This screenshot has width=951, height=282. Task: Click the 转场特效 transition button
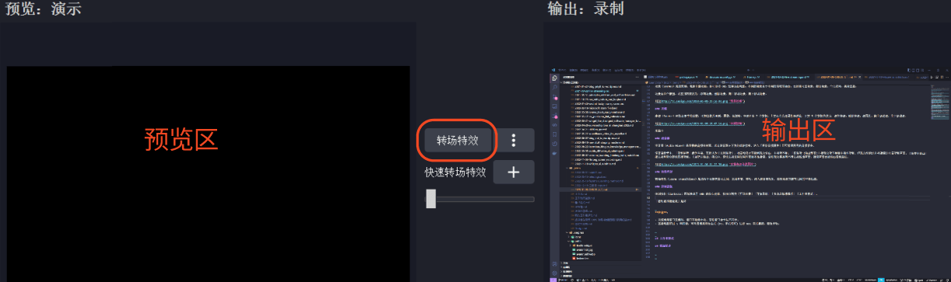(x=458, y=140)
